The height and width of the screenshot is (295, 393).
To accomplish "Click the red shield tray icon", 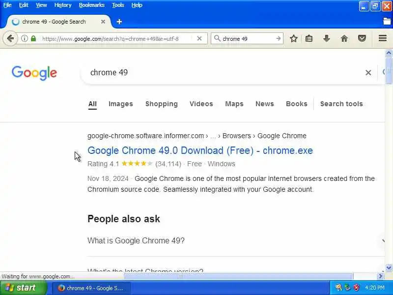I will [356, 288].
